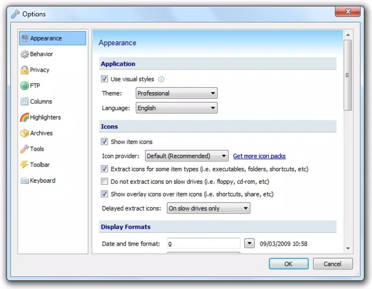
Task: Click the Icons section header
Action: [x=218, y=126]
